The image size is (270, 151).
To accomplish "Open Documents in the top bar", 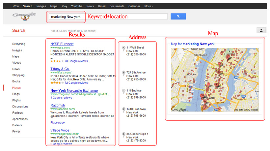I will 117,6.
